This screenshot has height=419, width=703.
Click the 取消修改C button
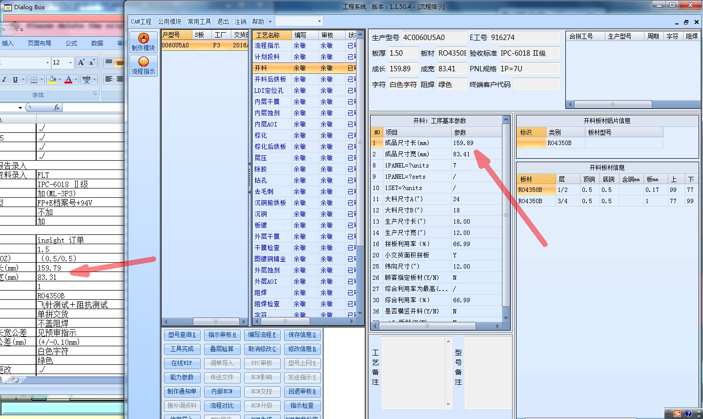(x=262, y=349)
